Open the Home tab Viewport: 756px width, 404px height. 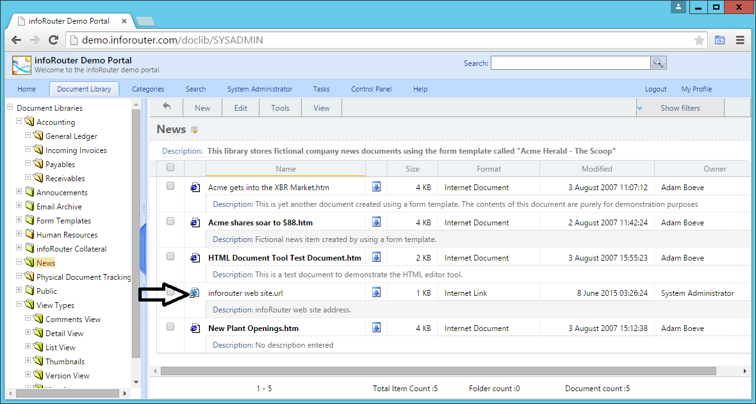(26, 89)
